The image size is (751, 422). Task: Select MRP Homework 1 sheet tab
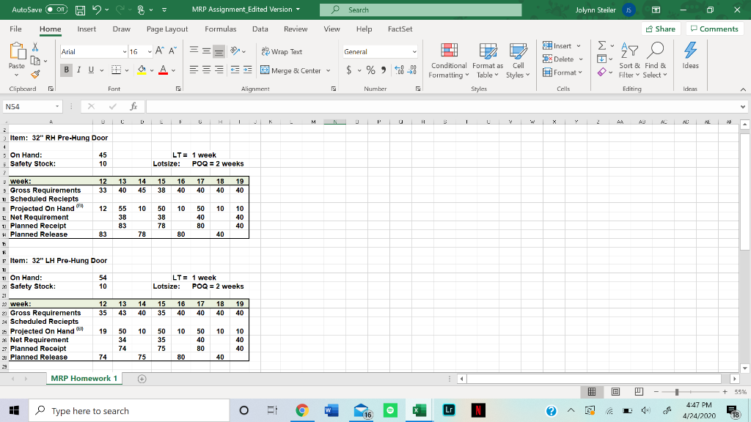pos(84,379)
